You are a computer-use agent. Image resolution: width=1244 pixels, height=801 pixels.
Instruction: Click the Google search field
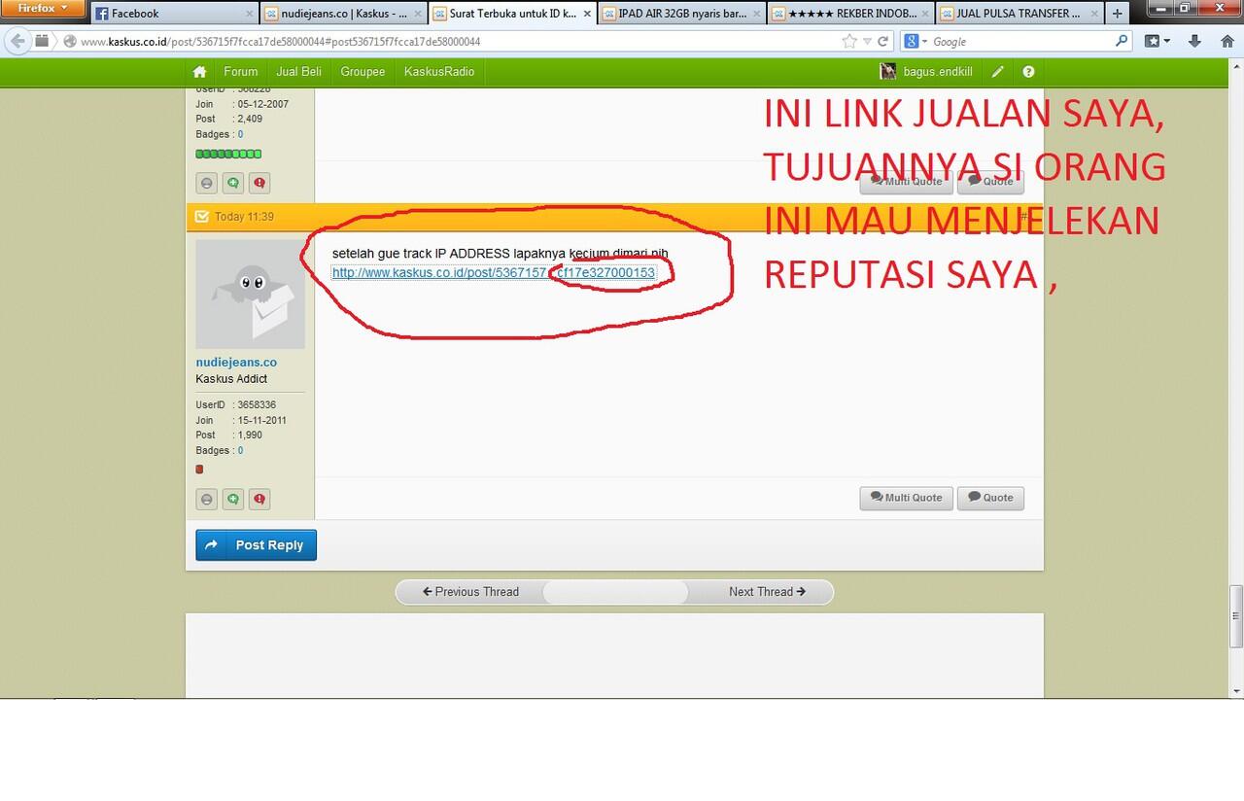point(1020,42)
